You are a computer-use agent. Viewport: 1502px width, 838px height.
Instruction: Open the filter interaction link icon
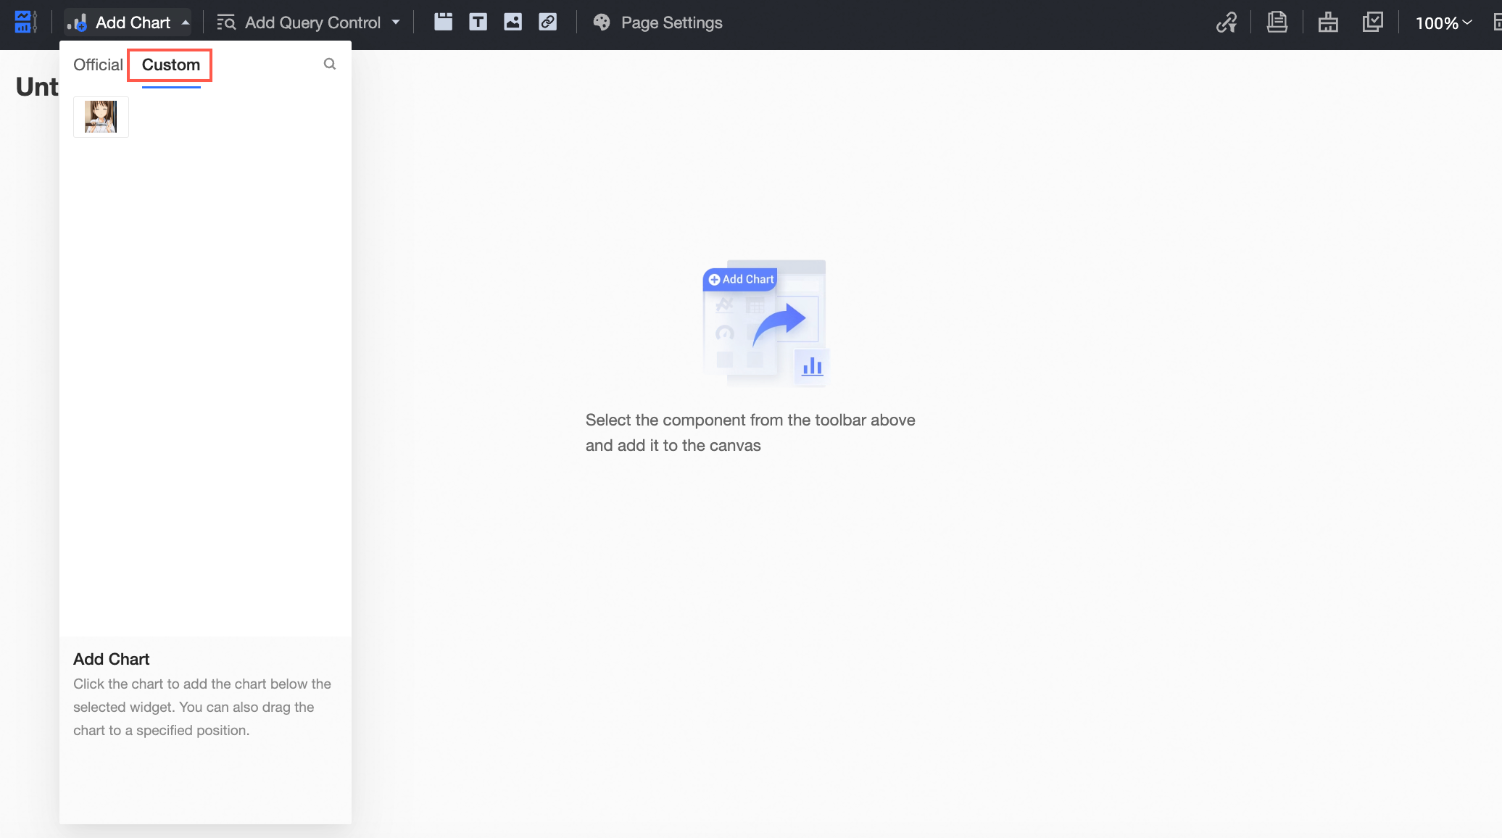point(1226,22)
